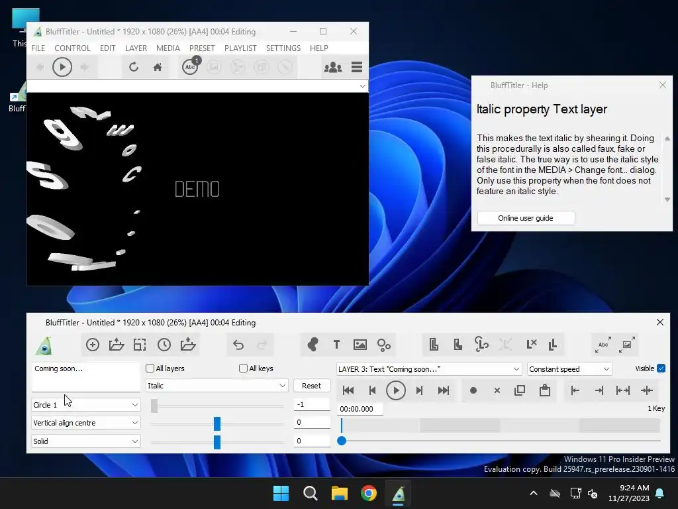Uncheck the Visible checkbox
The image size is (678, 509).
(x=661, y=368)
